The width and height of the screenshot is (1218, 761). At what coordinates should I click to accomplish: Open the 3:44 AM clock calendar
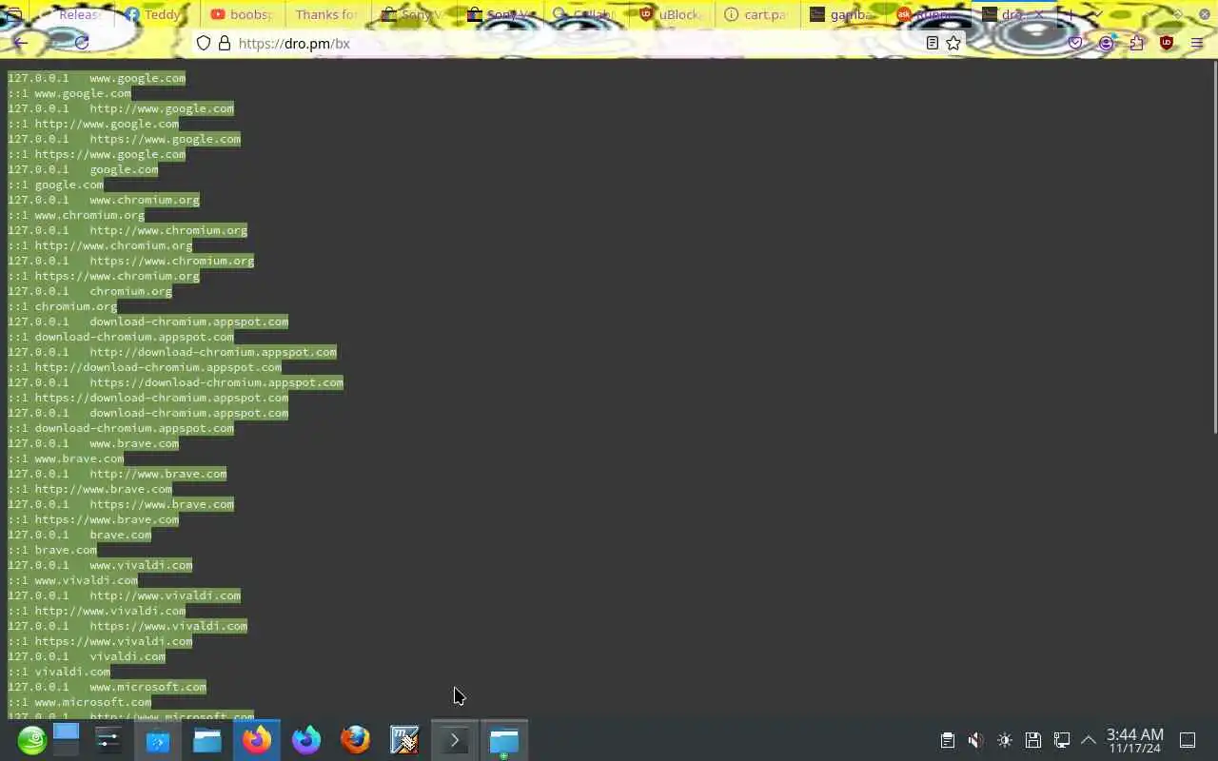coord(1134,740)
